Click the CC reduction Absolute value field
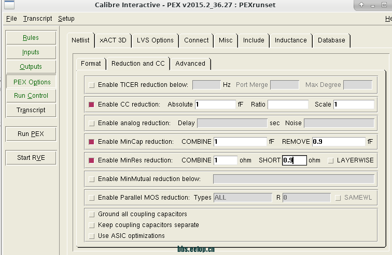392x255 pixels. (x=215, y=104)
